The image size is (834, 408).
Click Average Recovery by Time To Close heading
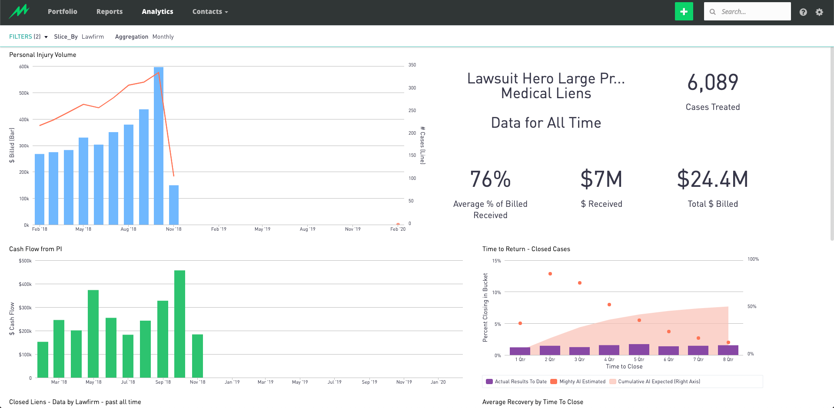pos(533,402)
